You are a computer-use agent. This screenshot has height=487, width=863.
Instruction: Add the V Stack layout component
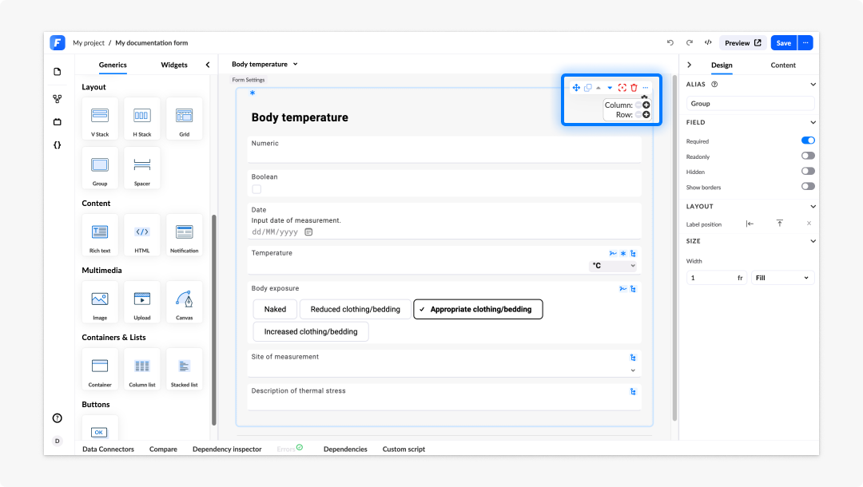pos(100,119)
